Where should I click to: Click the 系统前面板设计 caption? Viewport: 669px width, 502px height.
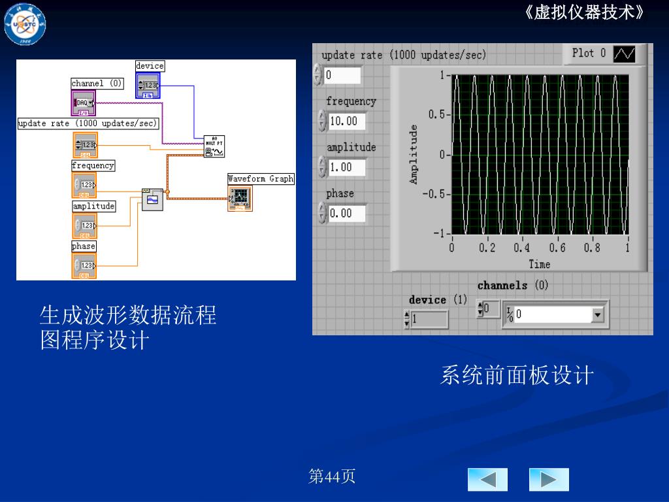(517, 375)
